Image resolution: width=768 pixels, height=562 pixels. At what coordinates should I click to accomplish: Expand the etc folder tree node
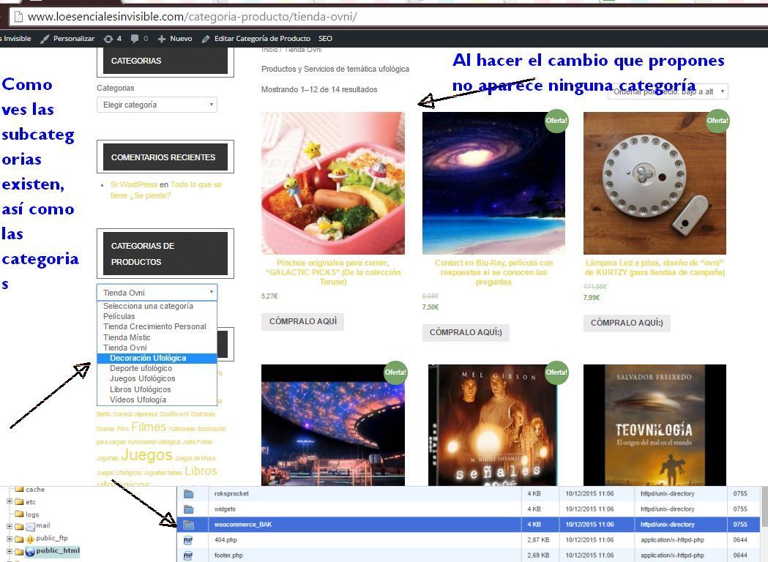9,501
